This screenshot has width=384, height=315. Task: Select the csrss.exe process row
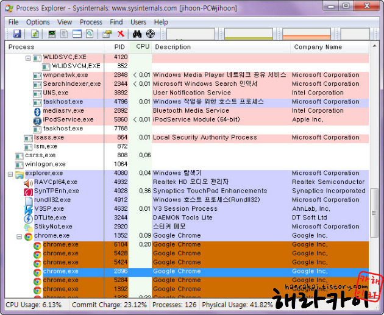click(x=187, y=156)
